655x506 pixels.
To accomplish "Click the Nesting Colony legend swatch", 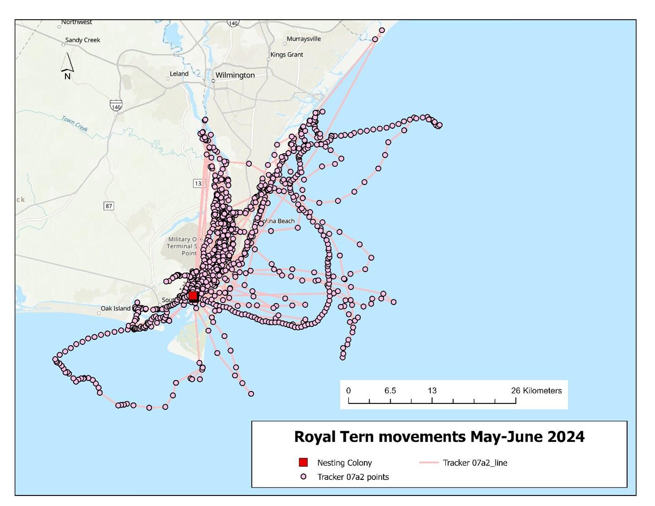I will pyautogui.click(x=303, y=462).
